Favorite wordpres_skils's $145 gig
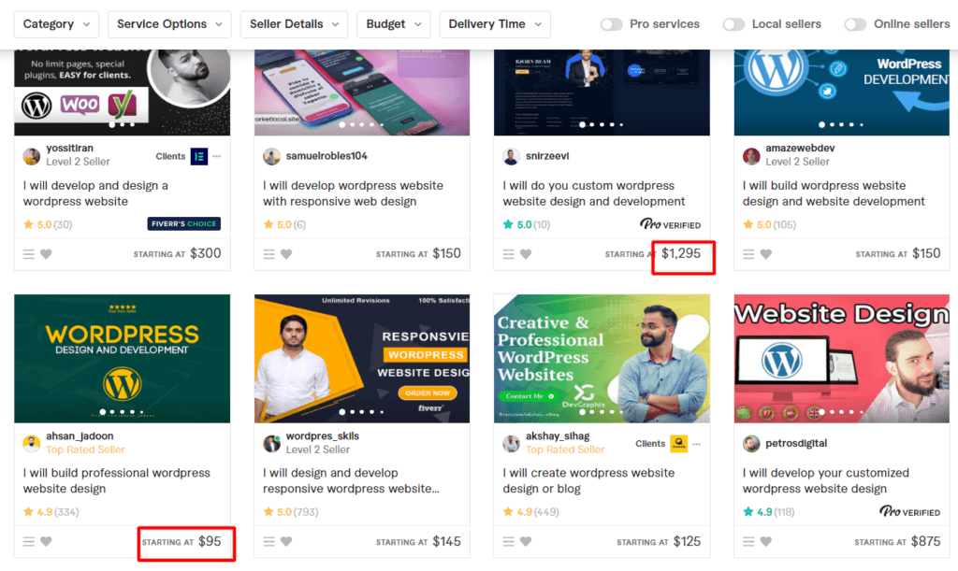This screenshot has height=571, width=958. (x=286, y=541)
